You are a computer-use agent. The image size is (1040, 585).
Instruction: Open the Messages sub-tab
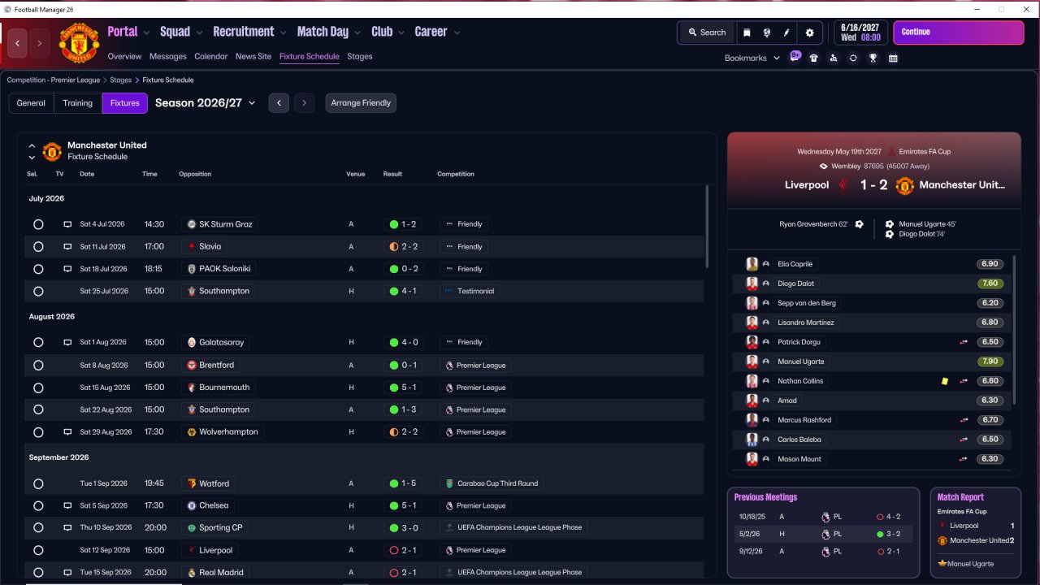167,57
